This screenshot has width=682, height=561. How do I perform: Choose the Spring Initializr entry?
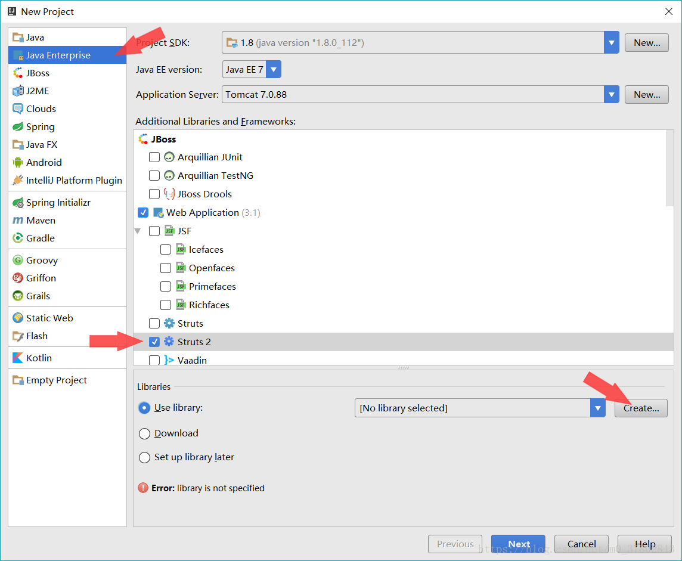67,203
